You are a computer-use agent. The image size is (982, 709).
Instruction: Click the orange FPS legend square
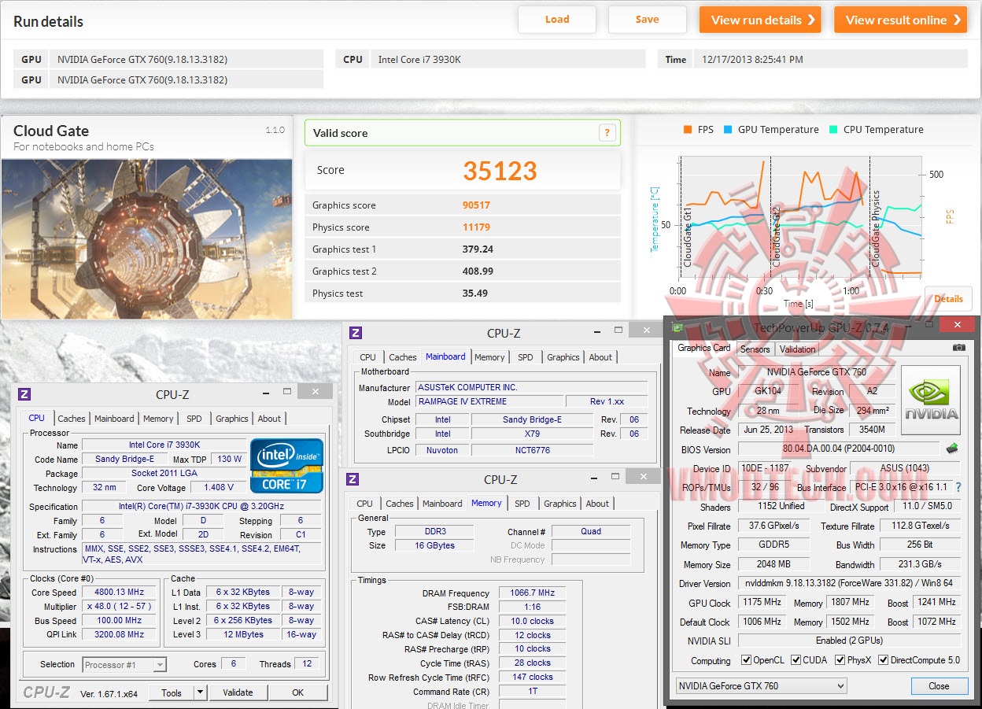[x=687, y=129]
